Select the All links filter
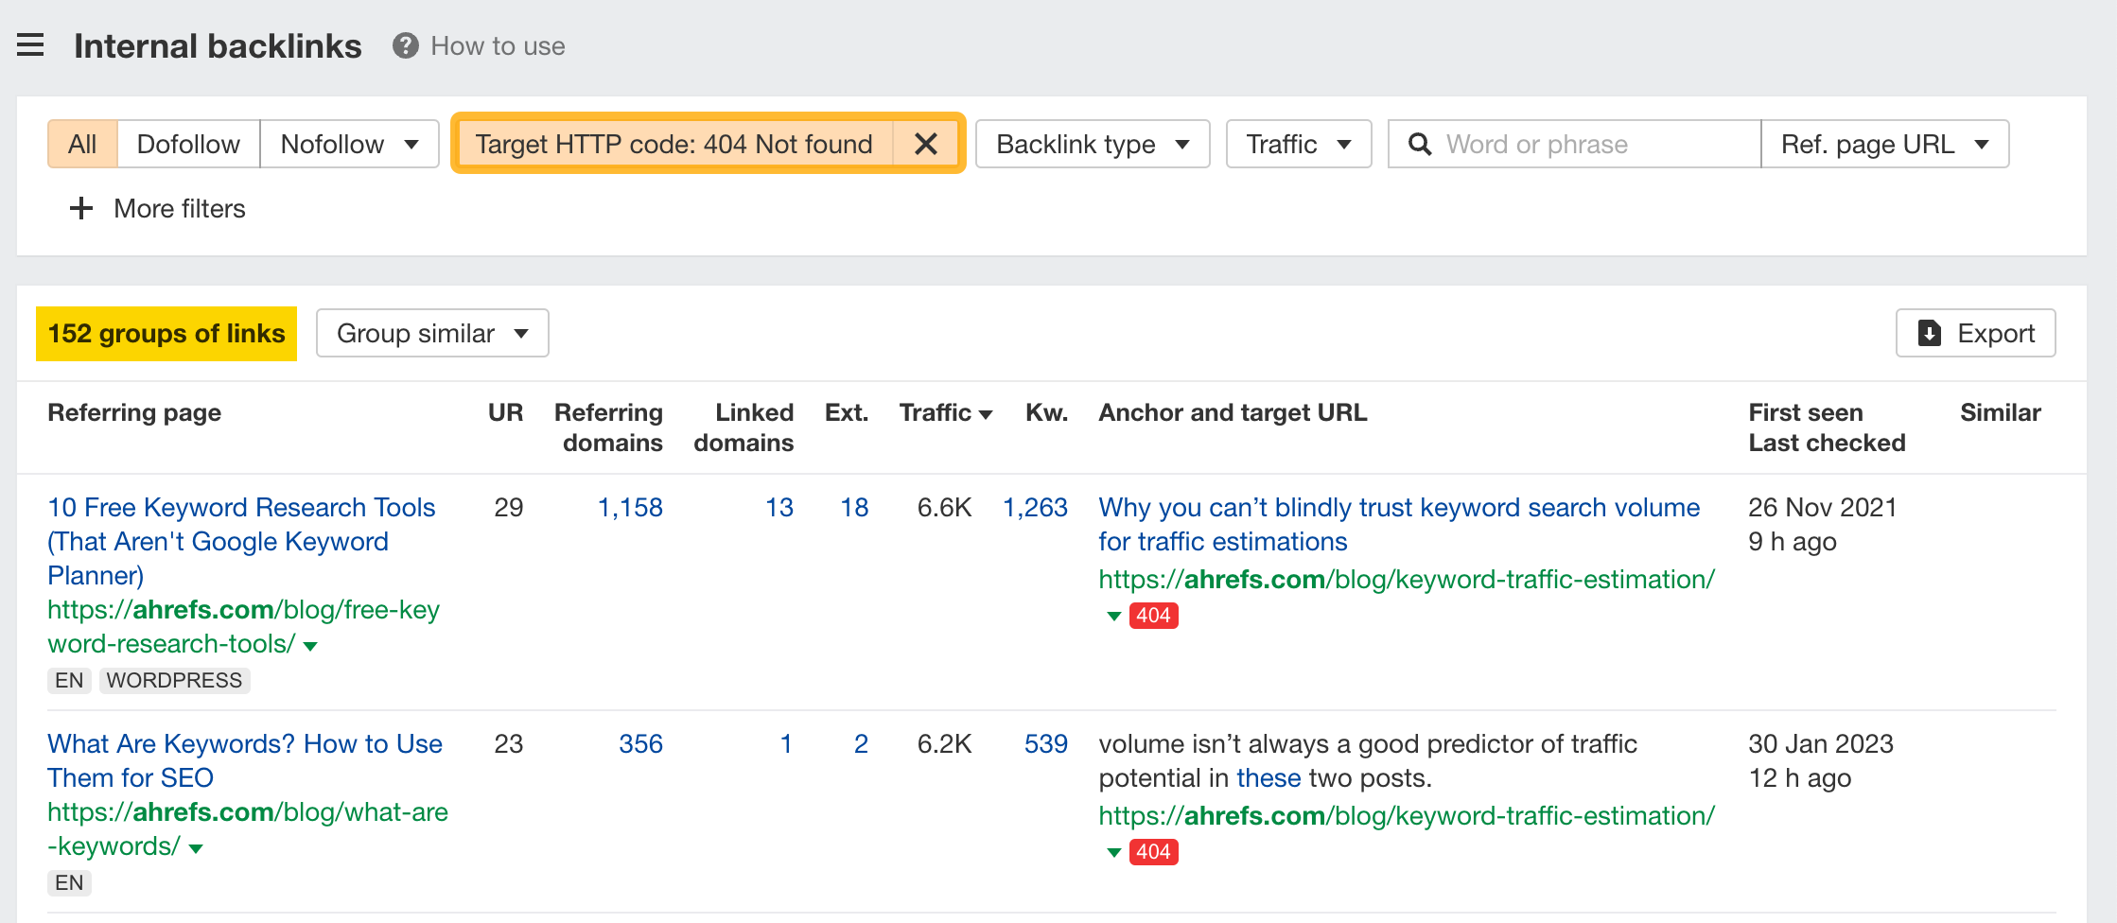Image resolution: width=2117 pixels, height=923 pixels. pos(82,144)
